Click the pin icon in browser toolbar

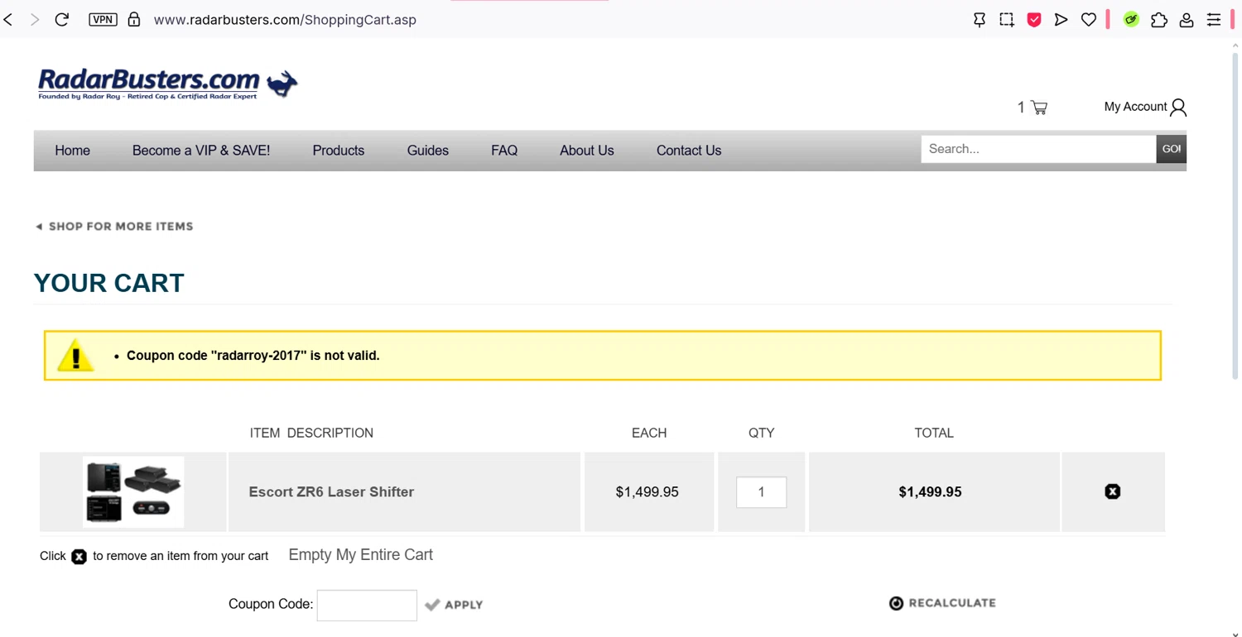click(x=980, y=20)
